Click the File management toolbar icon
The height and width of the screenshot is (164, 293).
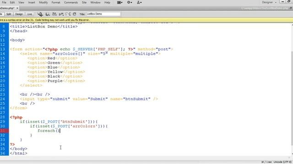coord(54,14)
